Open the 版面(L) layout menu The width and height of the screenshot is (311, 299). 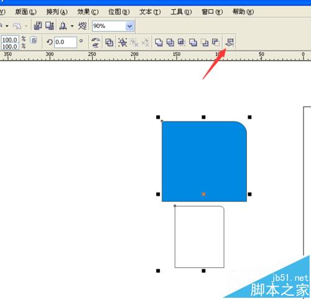[26, 12]
